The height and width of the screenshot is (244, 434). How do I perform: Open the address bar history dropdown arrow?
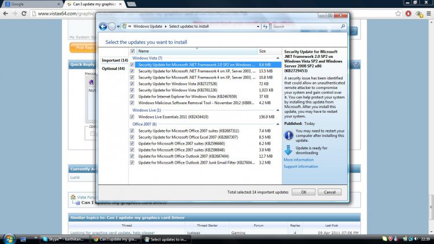(258, 27)
